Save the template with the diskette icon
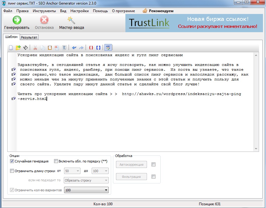This screenshot has height=208, width=266. 26,48
